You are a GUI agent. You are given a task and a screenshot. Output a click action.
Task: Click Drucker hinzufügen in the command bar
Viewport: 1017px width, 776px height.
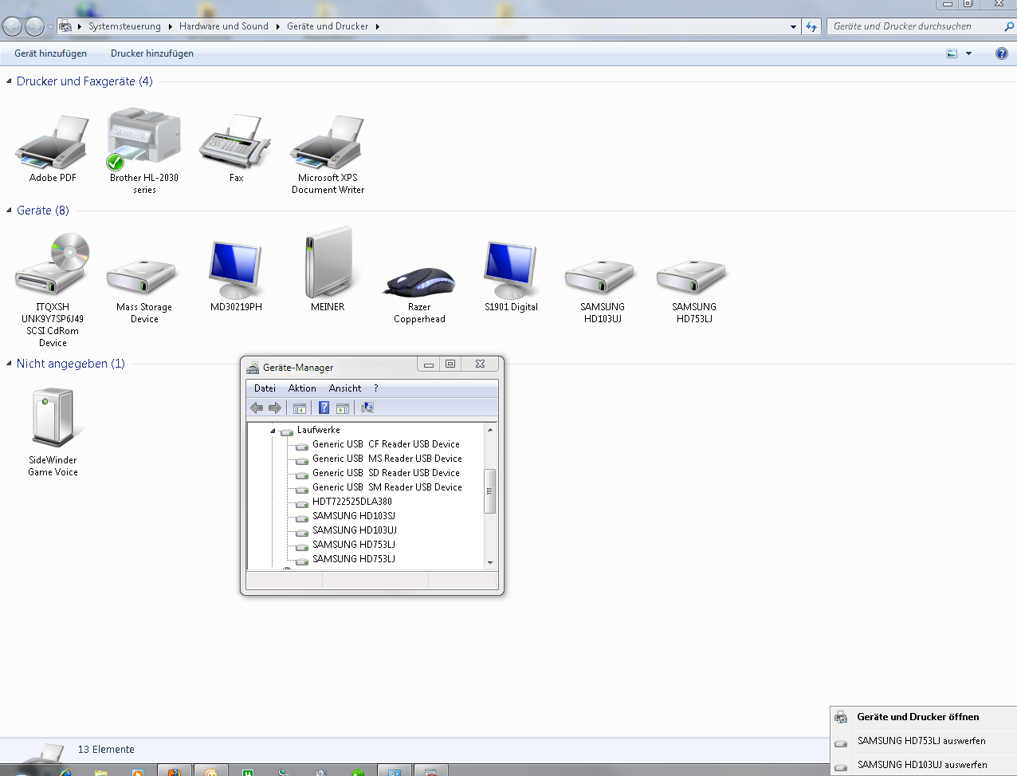(x=152, y=53)
